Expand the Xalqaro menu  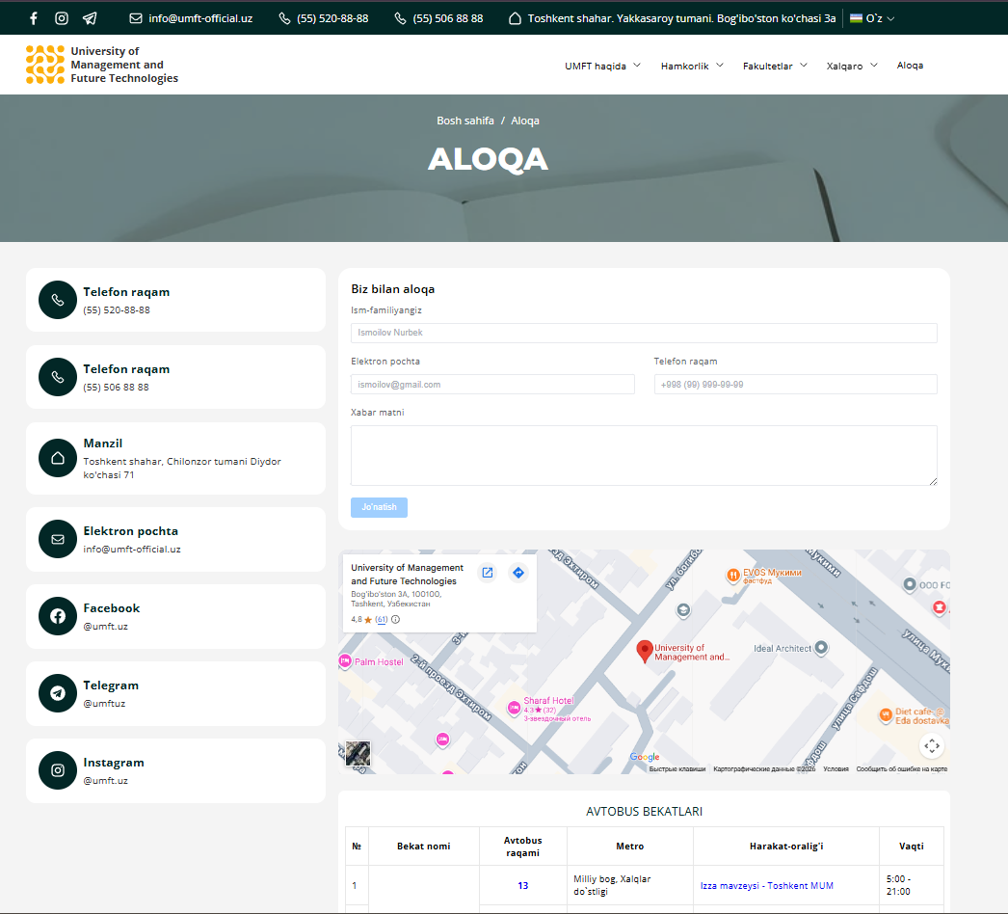852,66
